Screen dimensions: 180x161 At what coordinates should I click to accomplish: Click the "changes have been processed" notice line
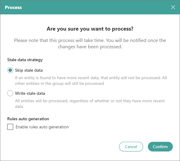click(90, 47)
